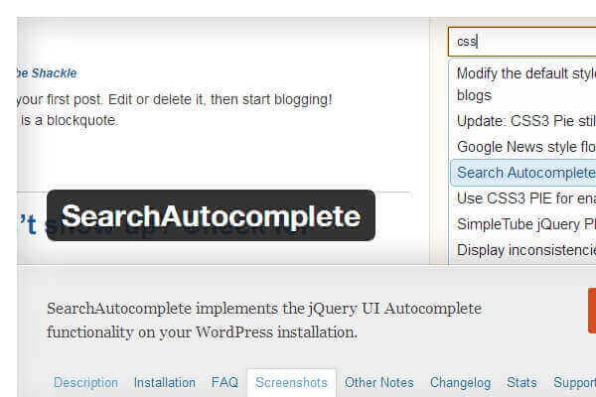The image size is (596, 397).
Task: Switch to the Description tab
Action: coord(85,382)
